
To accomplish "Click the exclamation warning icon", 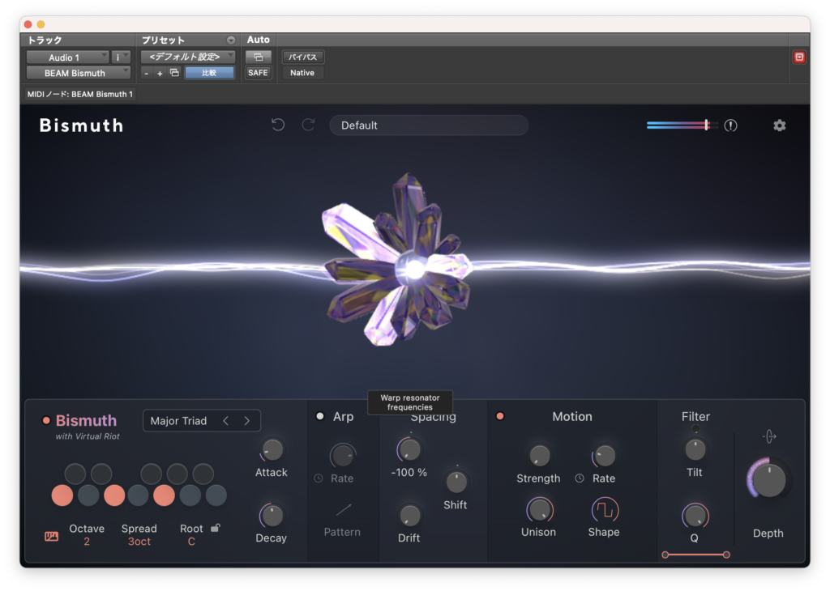I will (x=730, y=125).
